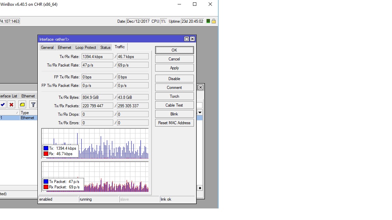Viewport: 392px width, 220px height.
Task: Close the Interface ether1 dialog
Action: point(192,39)
